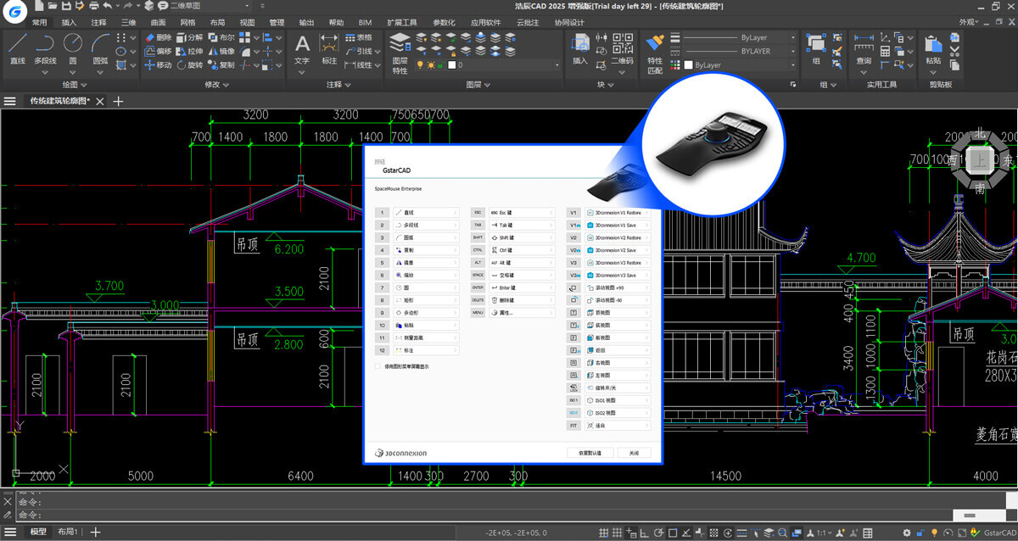This screenshot has width=1018, height=541.
Task: Click the 拉伸 stretch tool
Action: tap(188, 51)
